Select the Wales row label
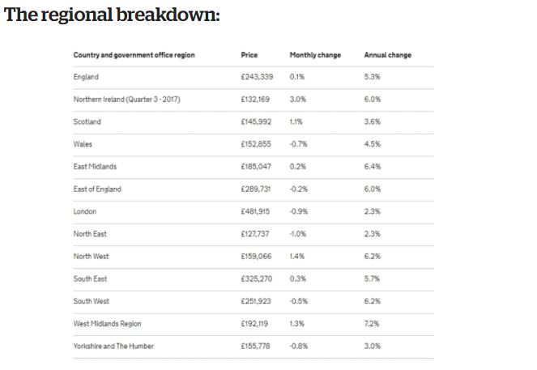This screenshot has height=370, width=537. pos(83,144)
